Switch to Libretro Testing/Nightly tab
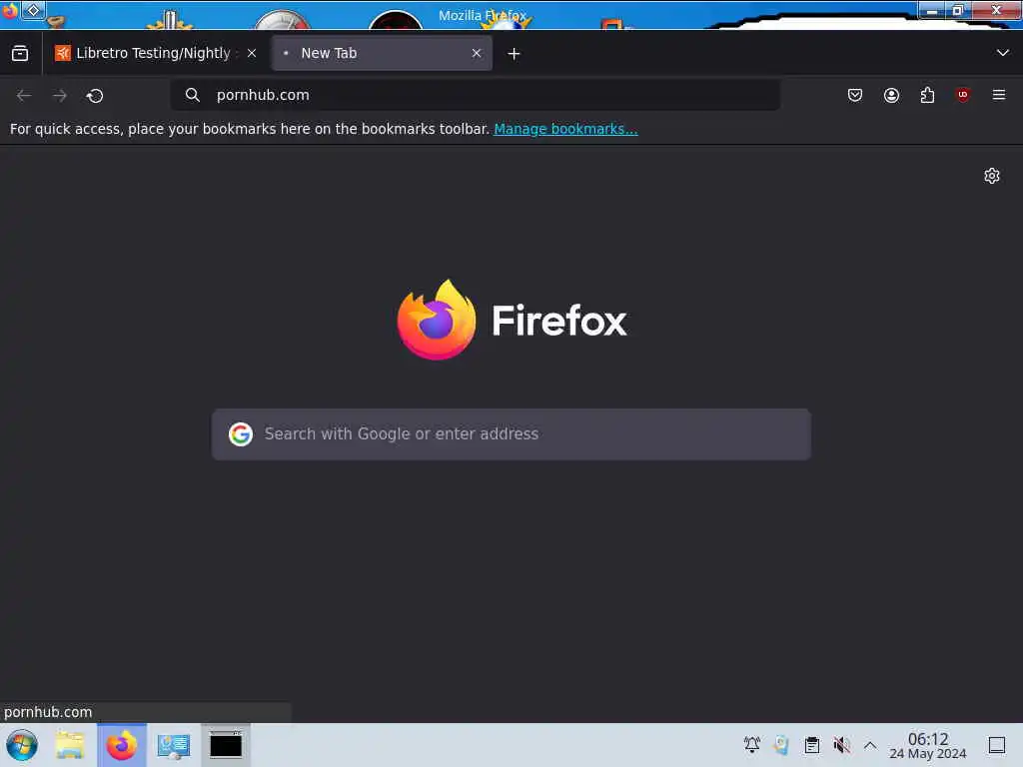 pos(155,54)
